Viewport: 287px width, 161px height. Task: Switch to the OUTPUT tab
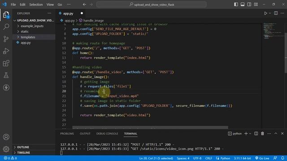tap(85, 134)
